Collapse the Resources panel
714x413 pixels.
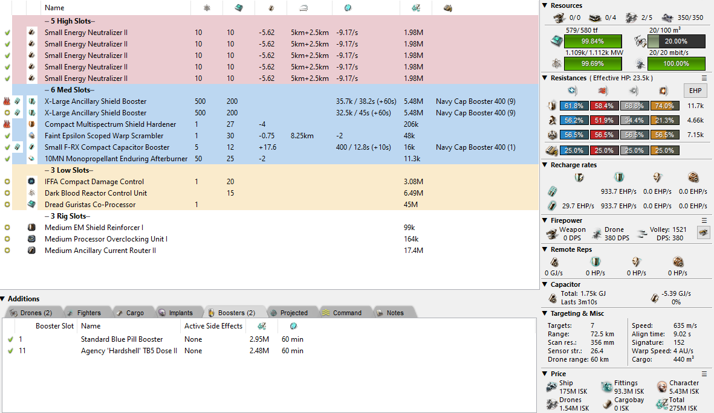pyautogui.click(x=545, y=5)
